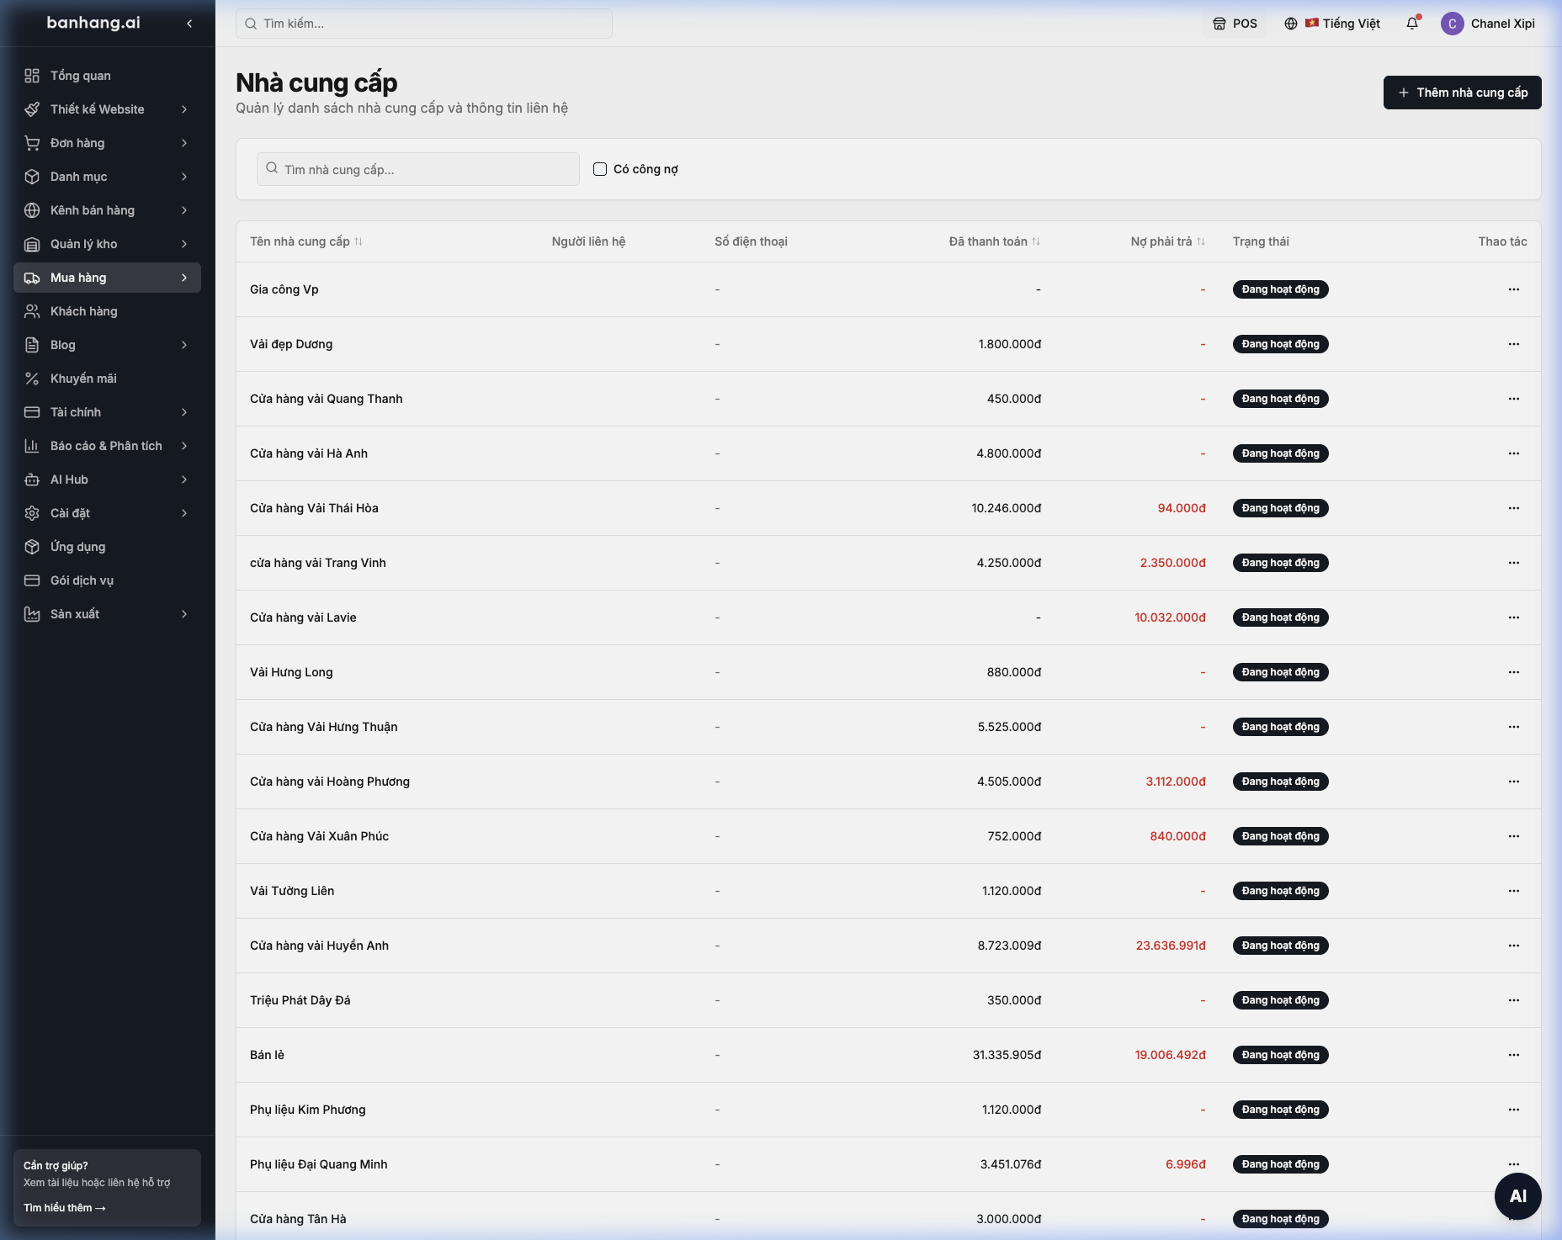Follow the Tìm hiểu thêm link
Screen dimensions: 1562x1240
tap(65, 1207)
